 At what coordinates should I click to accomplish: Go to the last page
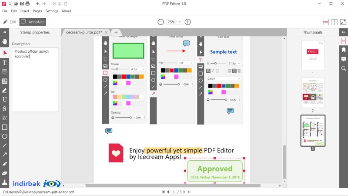pyautogui.click(x=189, y=192)
